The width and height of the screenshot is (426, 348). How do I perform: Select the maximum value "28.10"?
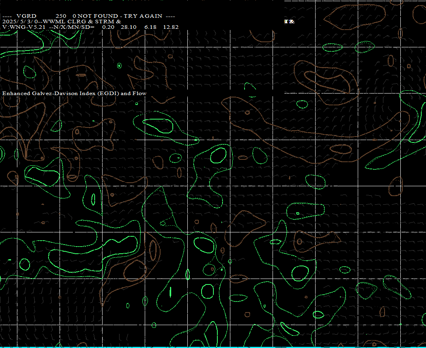click(129, 27)
